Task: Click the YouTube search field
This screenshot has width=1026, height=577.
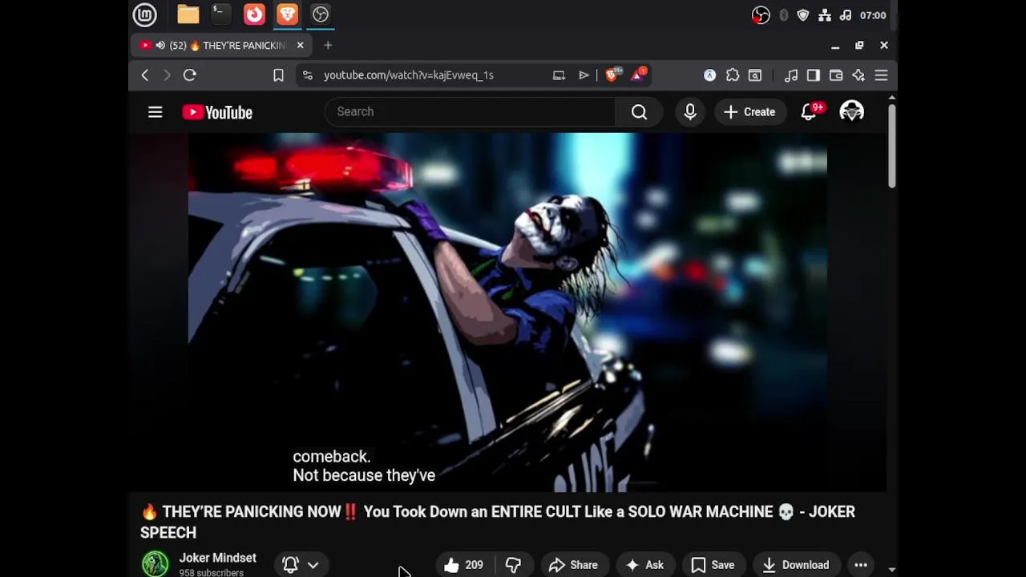Action: tap(470, 112)
